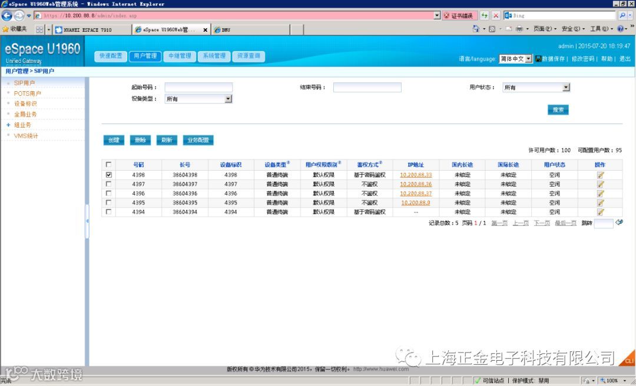Open the quick tabs grid icon
This screenshot has width=636, height=386.
pyautogui.click(x=39, y=29)
